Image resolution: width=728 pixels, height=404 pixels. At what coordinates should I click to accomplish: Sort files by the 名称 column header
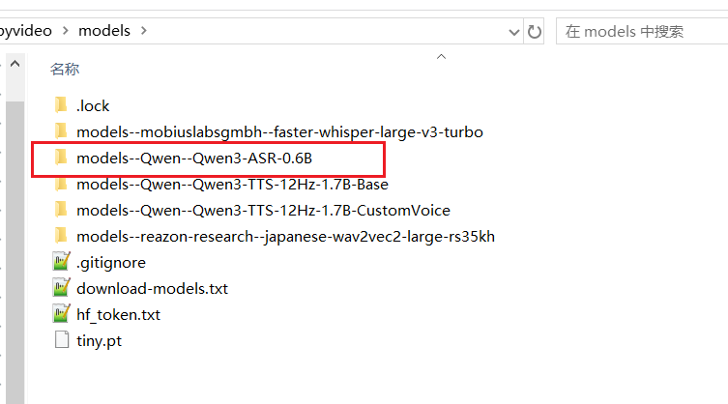pyautogui.click(x=66, y=70)
